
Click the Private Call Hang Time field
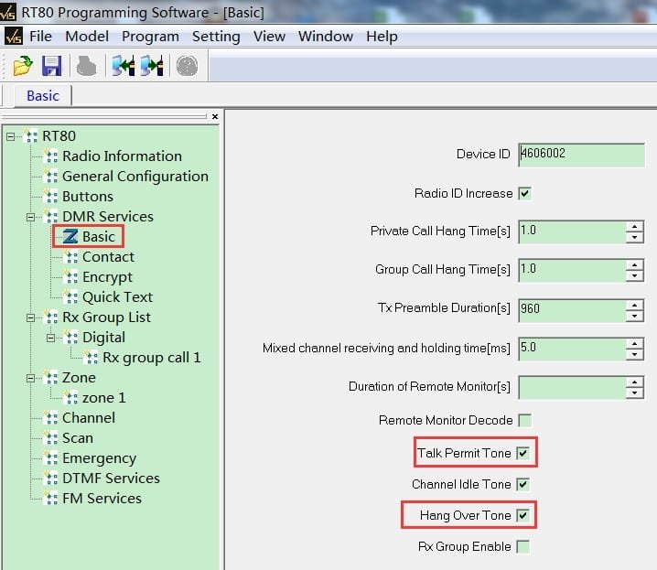573,232
